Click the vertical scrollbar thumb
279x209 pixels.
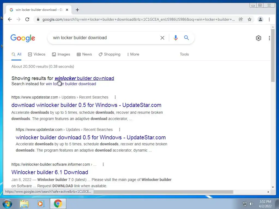coord(273,56)
